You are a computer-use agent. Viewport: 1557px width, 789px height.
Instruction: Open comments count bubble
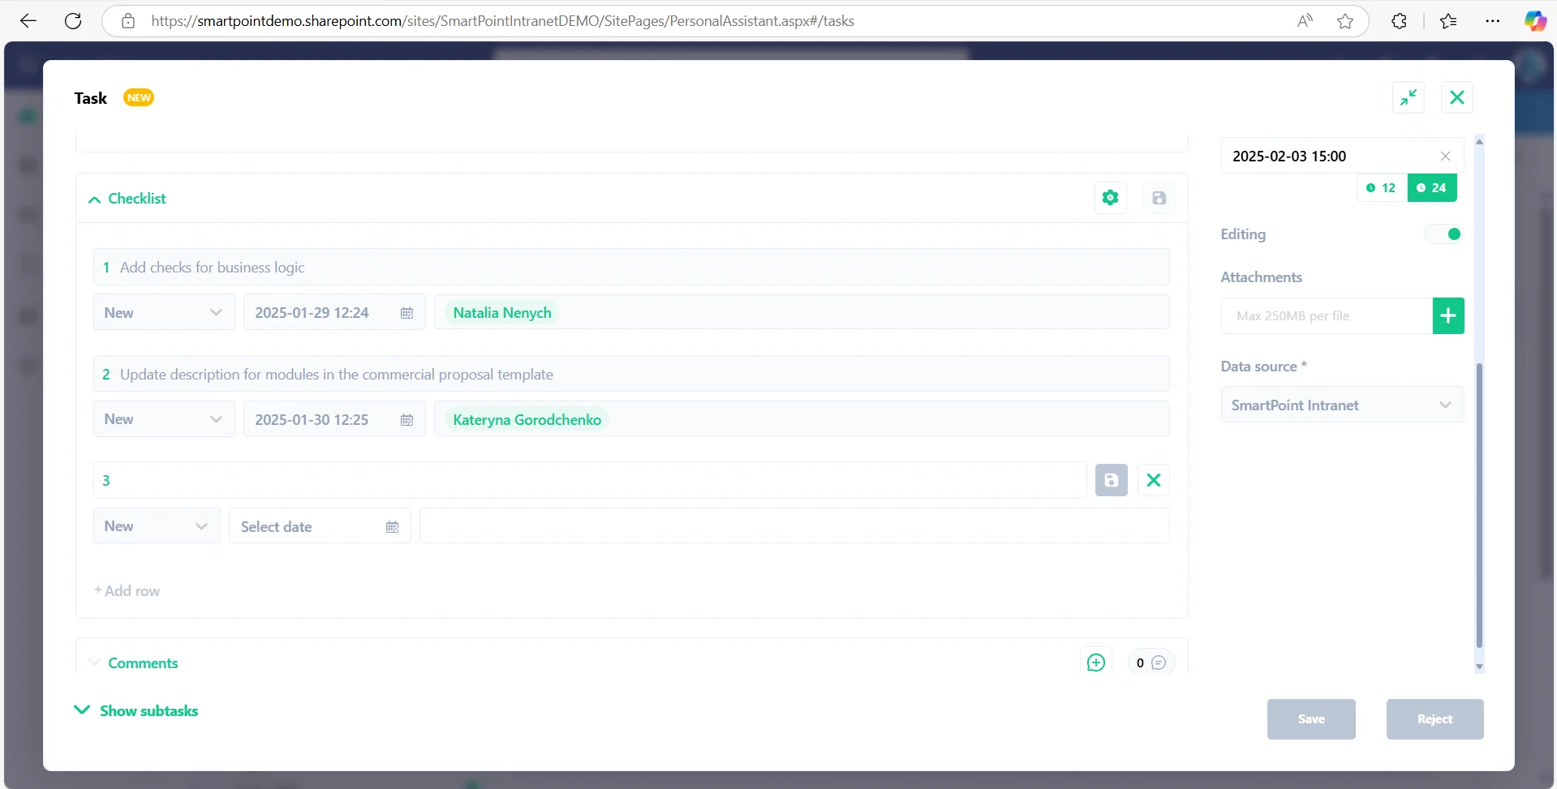(x=1151, y=663)
